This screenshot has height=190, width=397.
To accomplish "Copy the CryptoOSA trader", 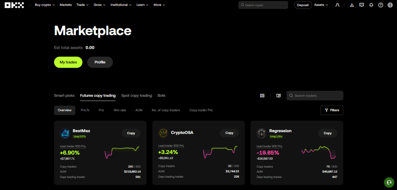I will (229, 133).
